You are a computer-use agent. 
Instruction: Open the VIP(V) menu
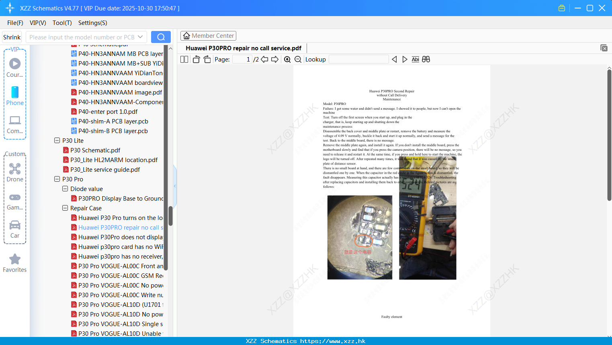38,23
